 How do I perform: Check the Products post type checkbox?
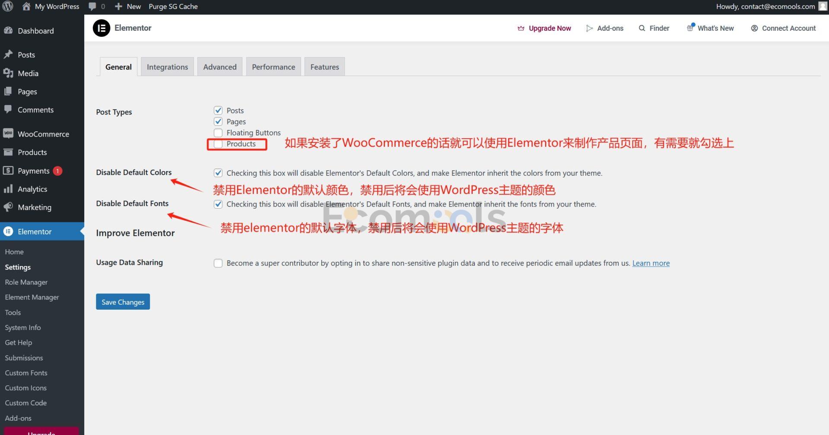coord(218,144)
